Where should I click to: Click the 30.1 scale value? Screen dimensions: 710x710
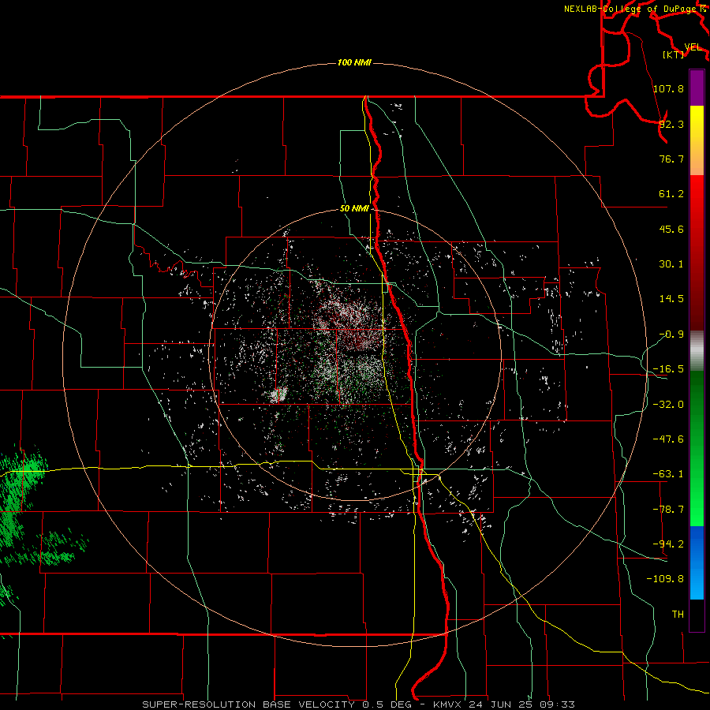671,264
